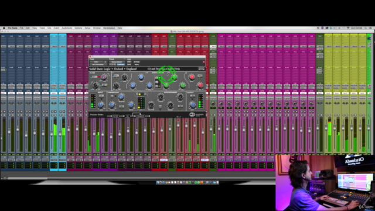375x211 pixels.
Task: Toggle the LF bell button in equaliser
Action: pos(116,76)
